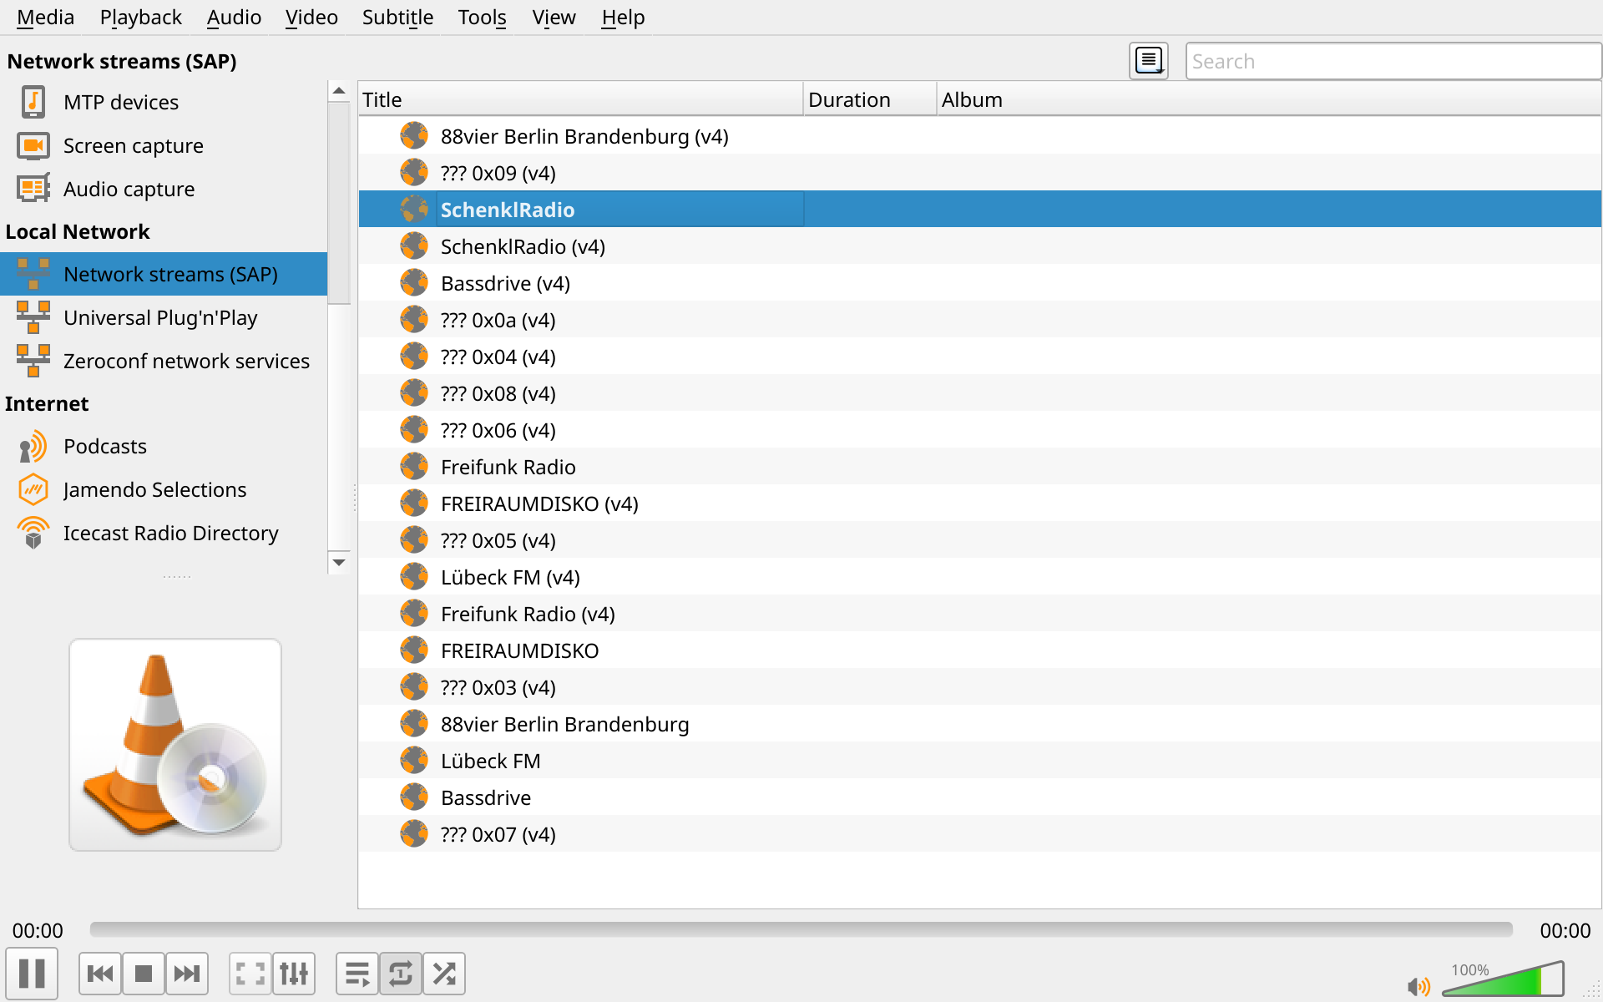1603x1002 pixels.
Task: Open the Playback menu
Action: (x=140, y=18)
